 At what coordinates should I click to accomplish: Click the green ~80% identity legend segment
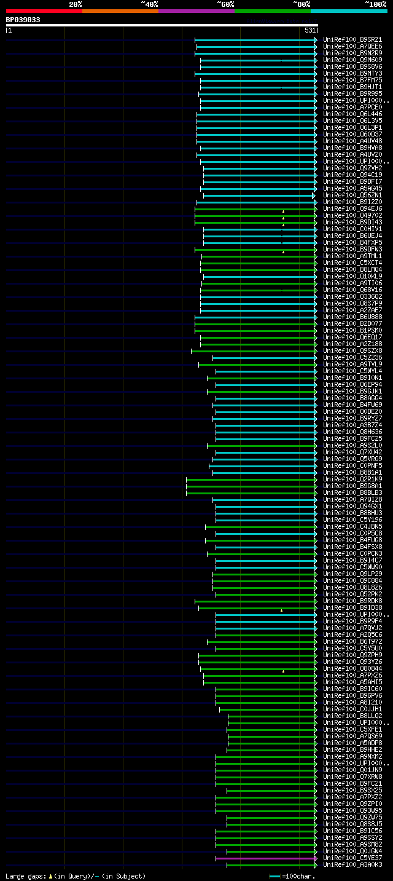pyautogui.click(x=273, y=10)
